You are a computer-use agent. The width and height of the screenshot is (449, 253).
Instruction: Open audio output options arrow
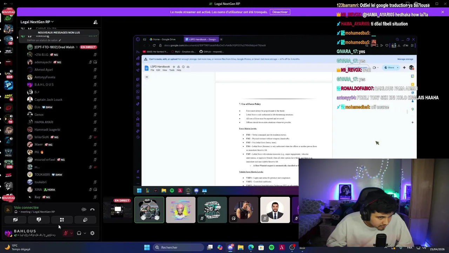(x=85, y=233)
